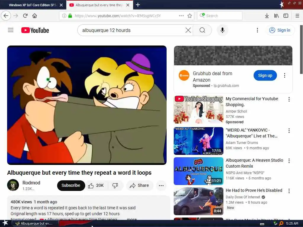
Task: Open WEIRD AL YANKOVIC Albuquerque Live thumbnail
Action: pos(199,141)
